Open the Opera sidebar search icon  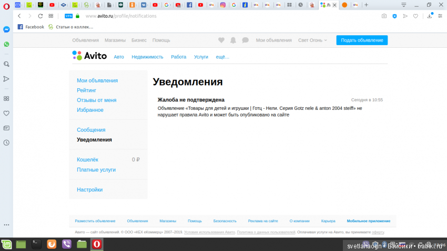(x=6, y=64)
